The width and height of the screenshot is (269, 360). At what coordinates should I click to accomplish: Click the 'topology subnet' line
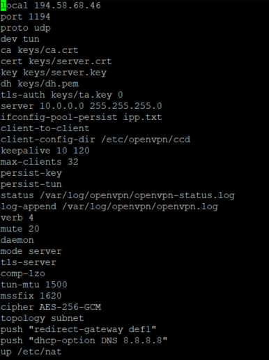click(43, 318)
